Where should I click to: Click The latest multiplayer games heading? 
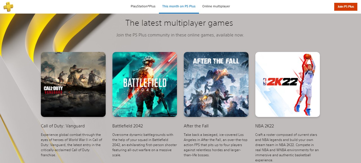pos(179,23)
